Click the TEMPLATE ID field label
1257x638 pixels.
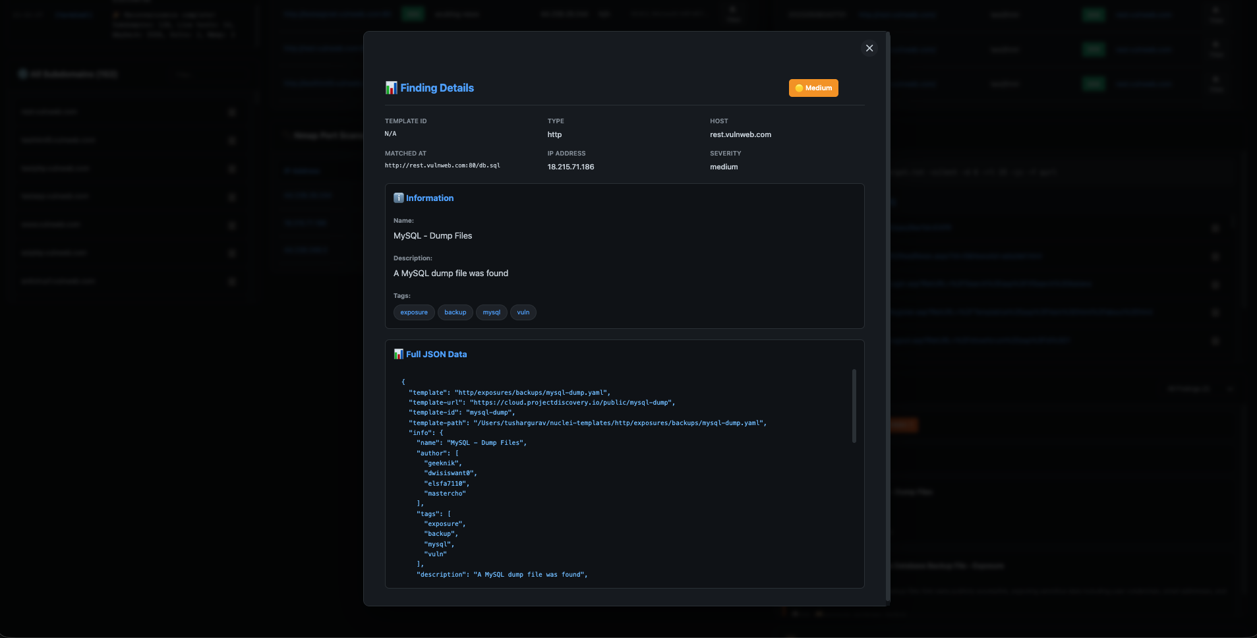(406, 121)
